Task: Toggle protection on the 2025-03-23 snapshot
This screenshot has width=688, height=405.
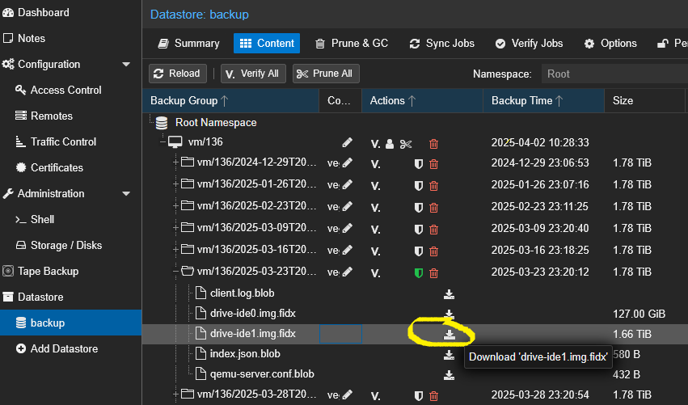Action: (x=419, y=272)
